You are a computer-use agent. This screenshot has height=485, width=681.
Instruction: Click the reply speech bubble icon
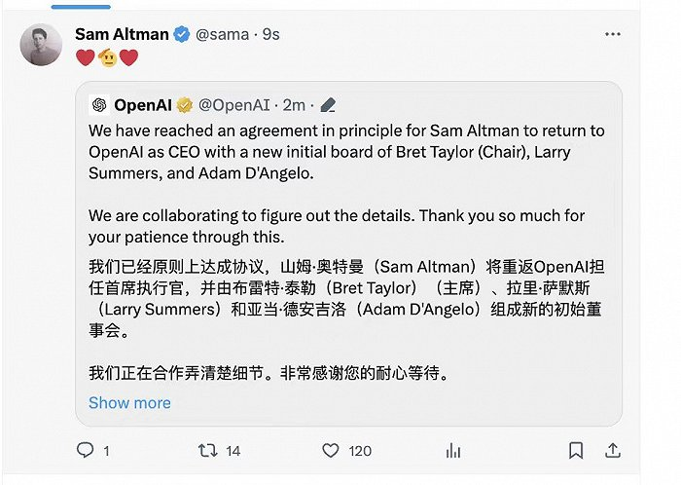[x=86, y=451]
